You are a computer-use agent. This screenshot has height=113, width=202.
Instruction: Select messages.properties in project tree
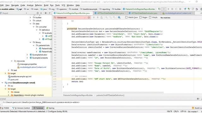(28, 64)
